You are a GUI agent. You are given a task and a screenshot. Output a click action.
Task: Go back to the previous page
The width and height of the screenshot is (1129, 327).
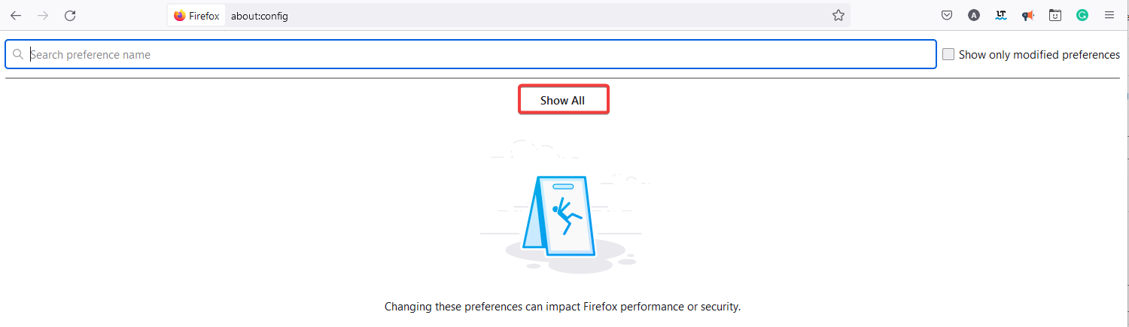[x=16, y=16]
